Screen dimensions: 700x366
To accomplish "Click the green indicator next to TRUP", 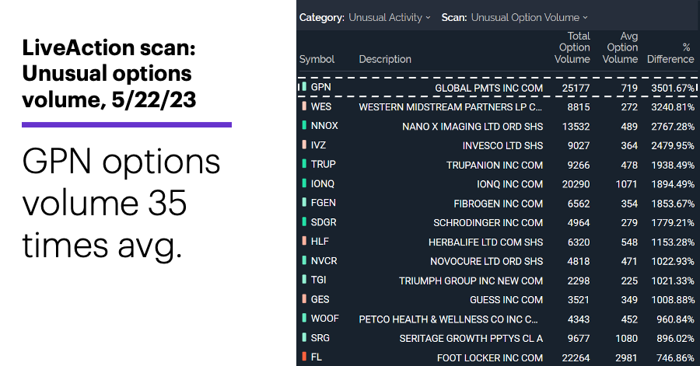I will pyautogui.click(x=304, y=164).
